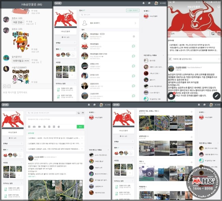Expand '다가오는 일정' in member list window sidebar
The height and width of the screenshot is (201, 222).
pos(66,84)
